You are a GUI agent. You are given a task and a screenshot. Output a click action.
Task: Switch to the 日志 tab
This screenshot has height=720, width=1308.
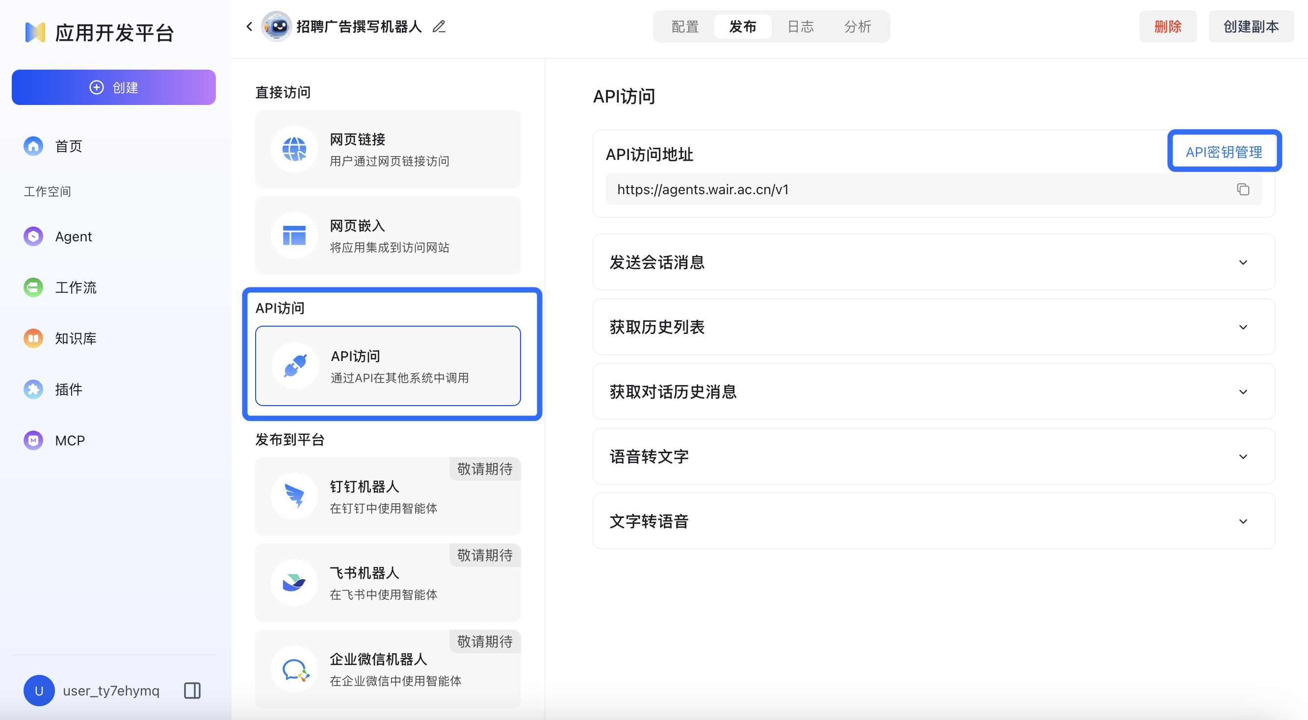tap(800, 26)
